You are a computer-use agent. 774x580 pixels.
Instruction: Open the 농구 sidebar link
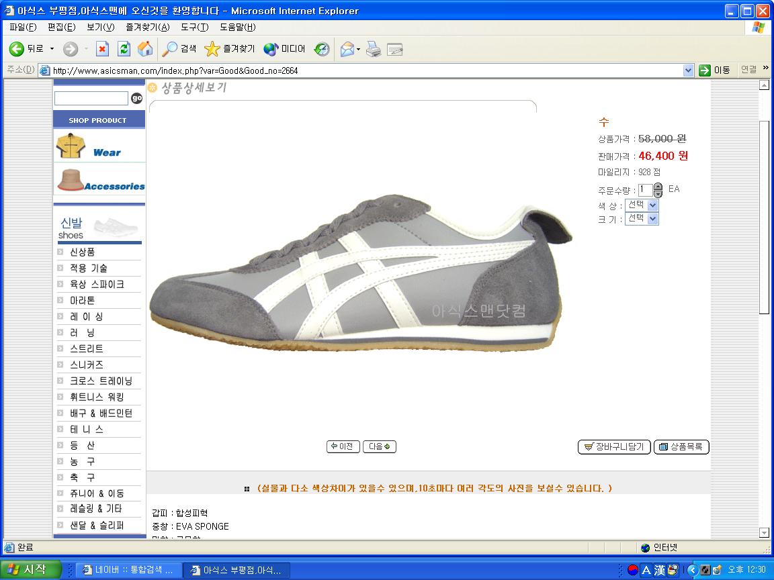tap(82, 462)
